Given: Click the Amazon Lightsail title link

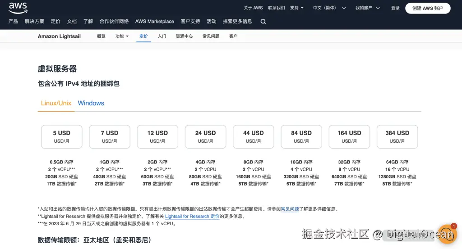Looking at the screenshot, I should click(x=59, y=36).
